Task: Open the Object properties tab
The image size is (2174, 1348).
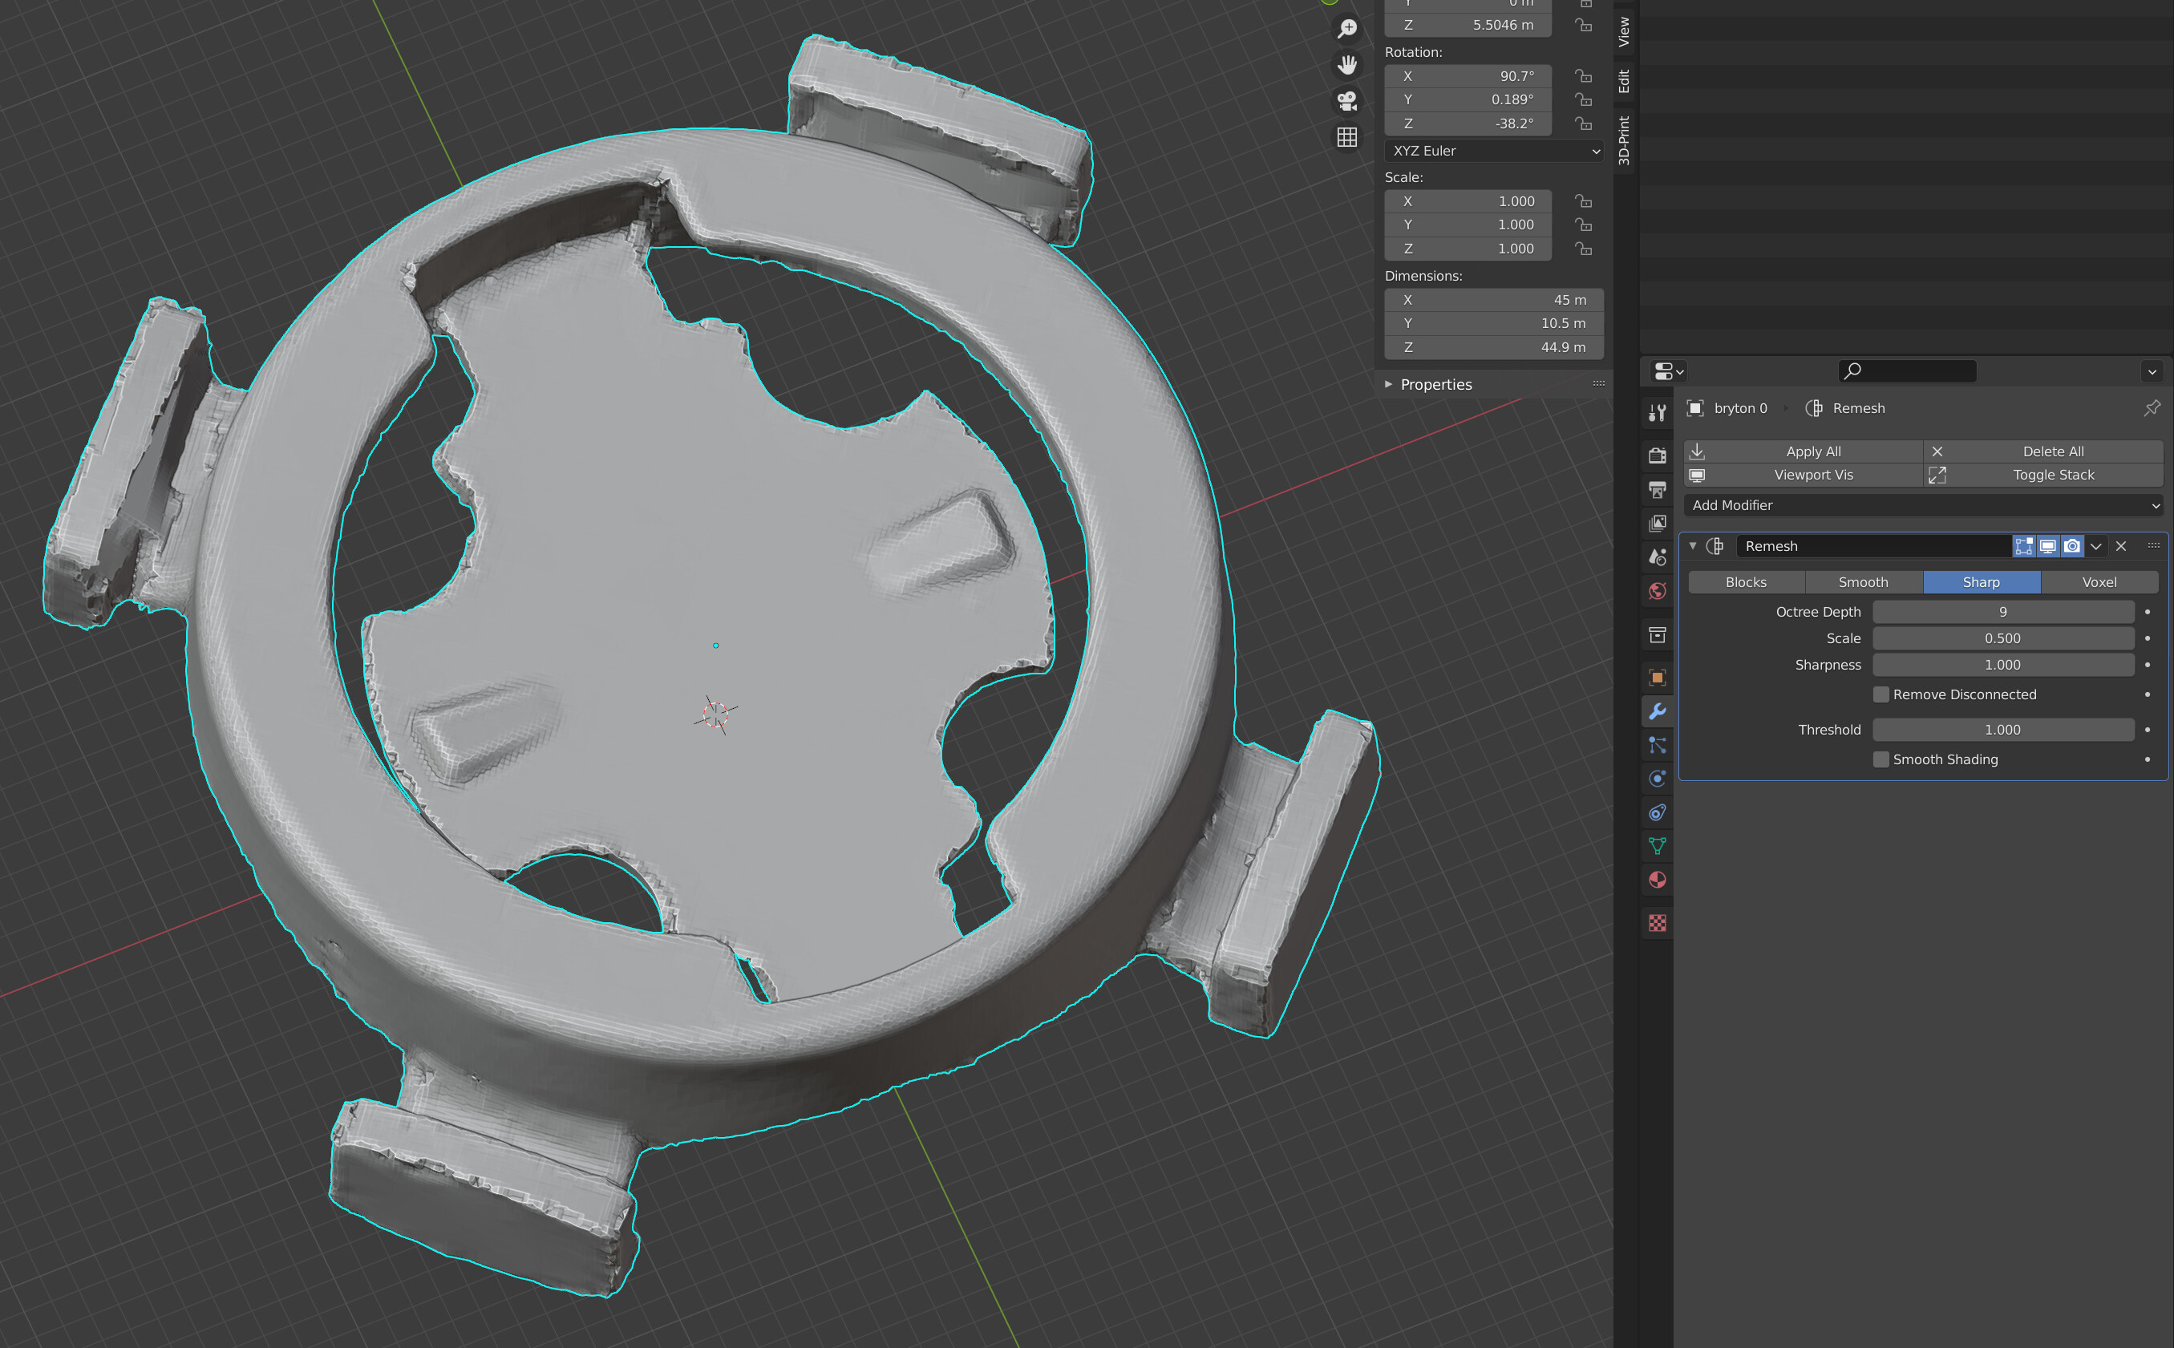Action: click(1657, 678)
